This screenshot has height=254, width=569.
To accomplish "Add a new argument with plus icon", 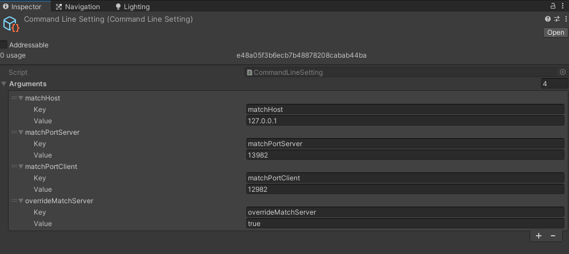I will click(539, 236).
